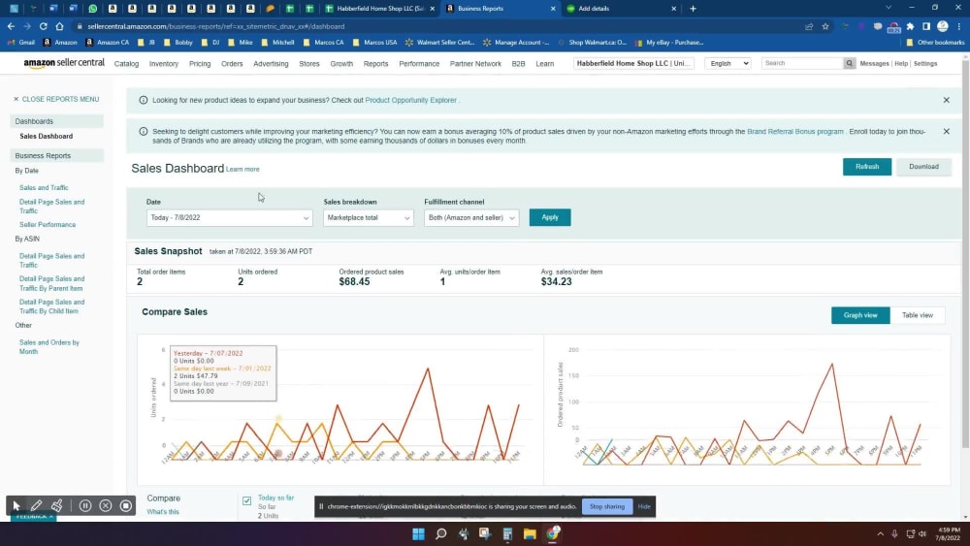Viewport: 970px width, 546px height.
Task: Open the Catalog menu
Action: coord(126,64)
